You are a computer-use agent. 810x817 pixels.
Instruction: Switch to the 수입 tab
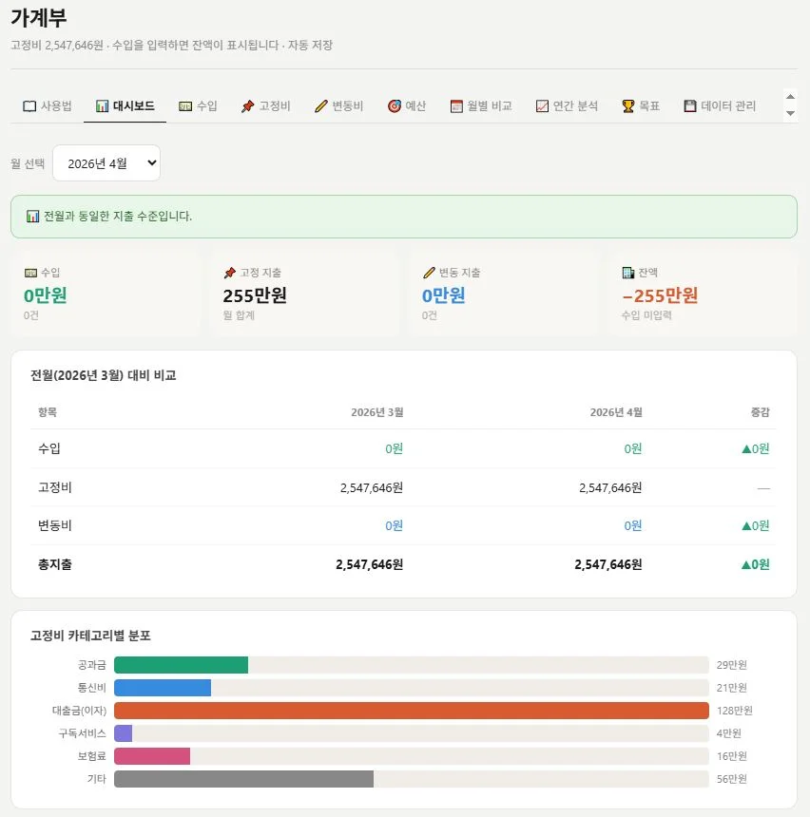pos(198,105)
